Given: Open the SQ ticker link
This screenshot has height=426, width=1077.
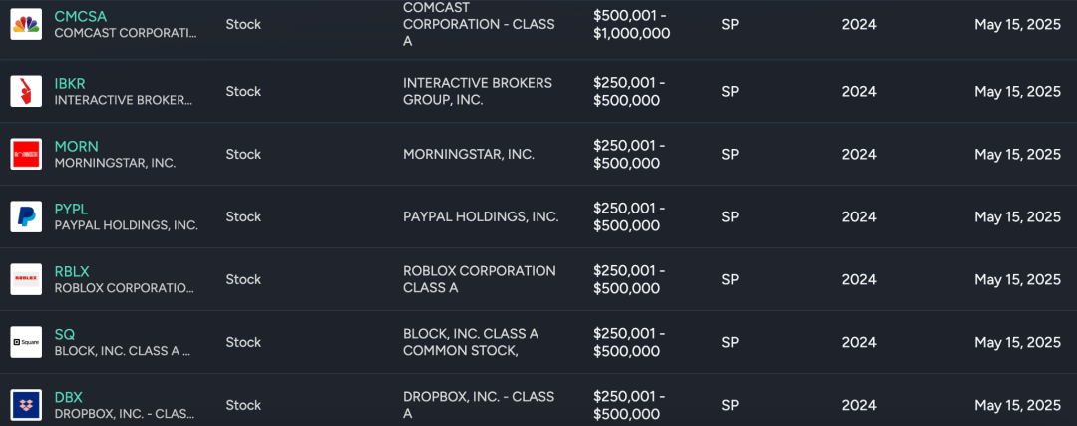Looking at the screenshot, I should pos(65,334).
